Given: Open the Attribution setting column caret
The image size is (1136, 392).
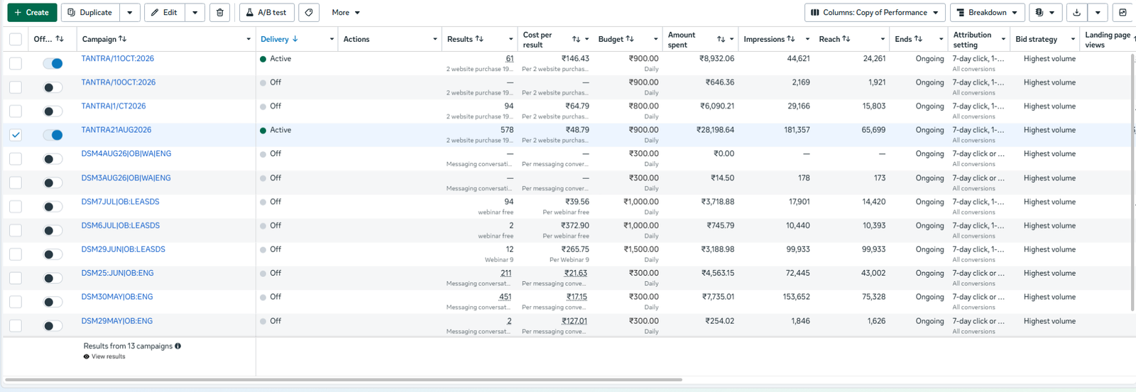Looking at the screenshot, I should click(x=1003, y=39).
